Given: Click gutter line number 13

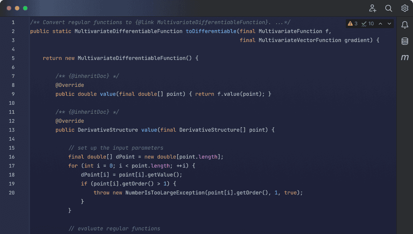Looking at the screenshot, I should pyautogui.click(x=12, y=130).
